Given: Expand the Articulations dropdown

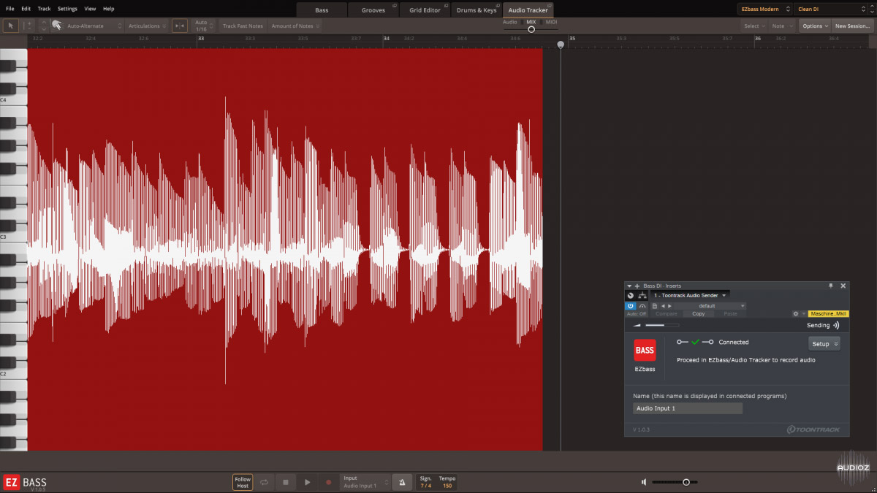Looking at the screenshot, I should tap(145, 26).
